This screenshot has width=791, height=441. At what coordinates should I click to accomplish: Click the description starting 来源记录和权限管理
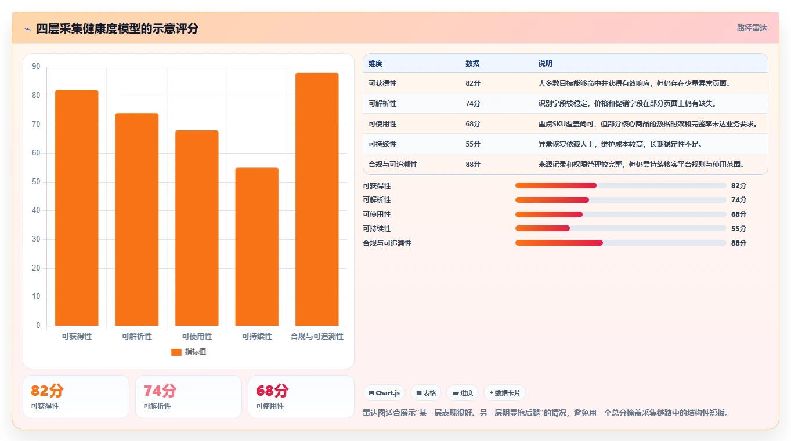641,165
